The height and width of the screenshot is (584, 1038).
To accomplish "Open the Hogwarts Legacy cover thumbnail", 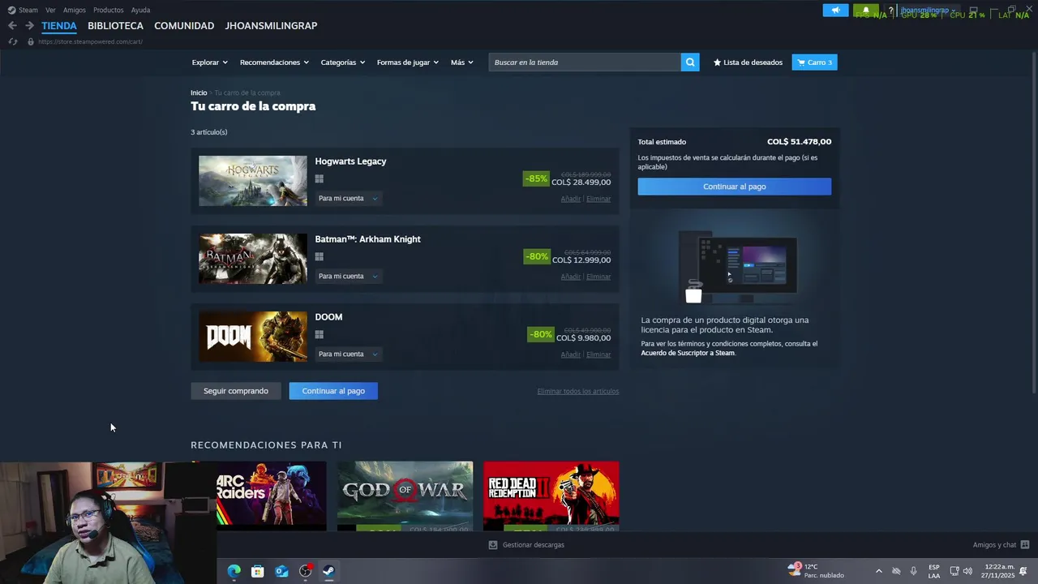I will click(253, 181).
